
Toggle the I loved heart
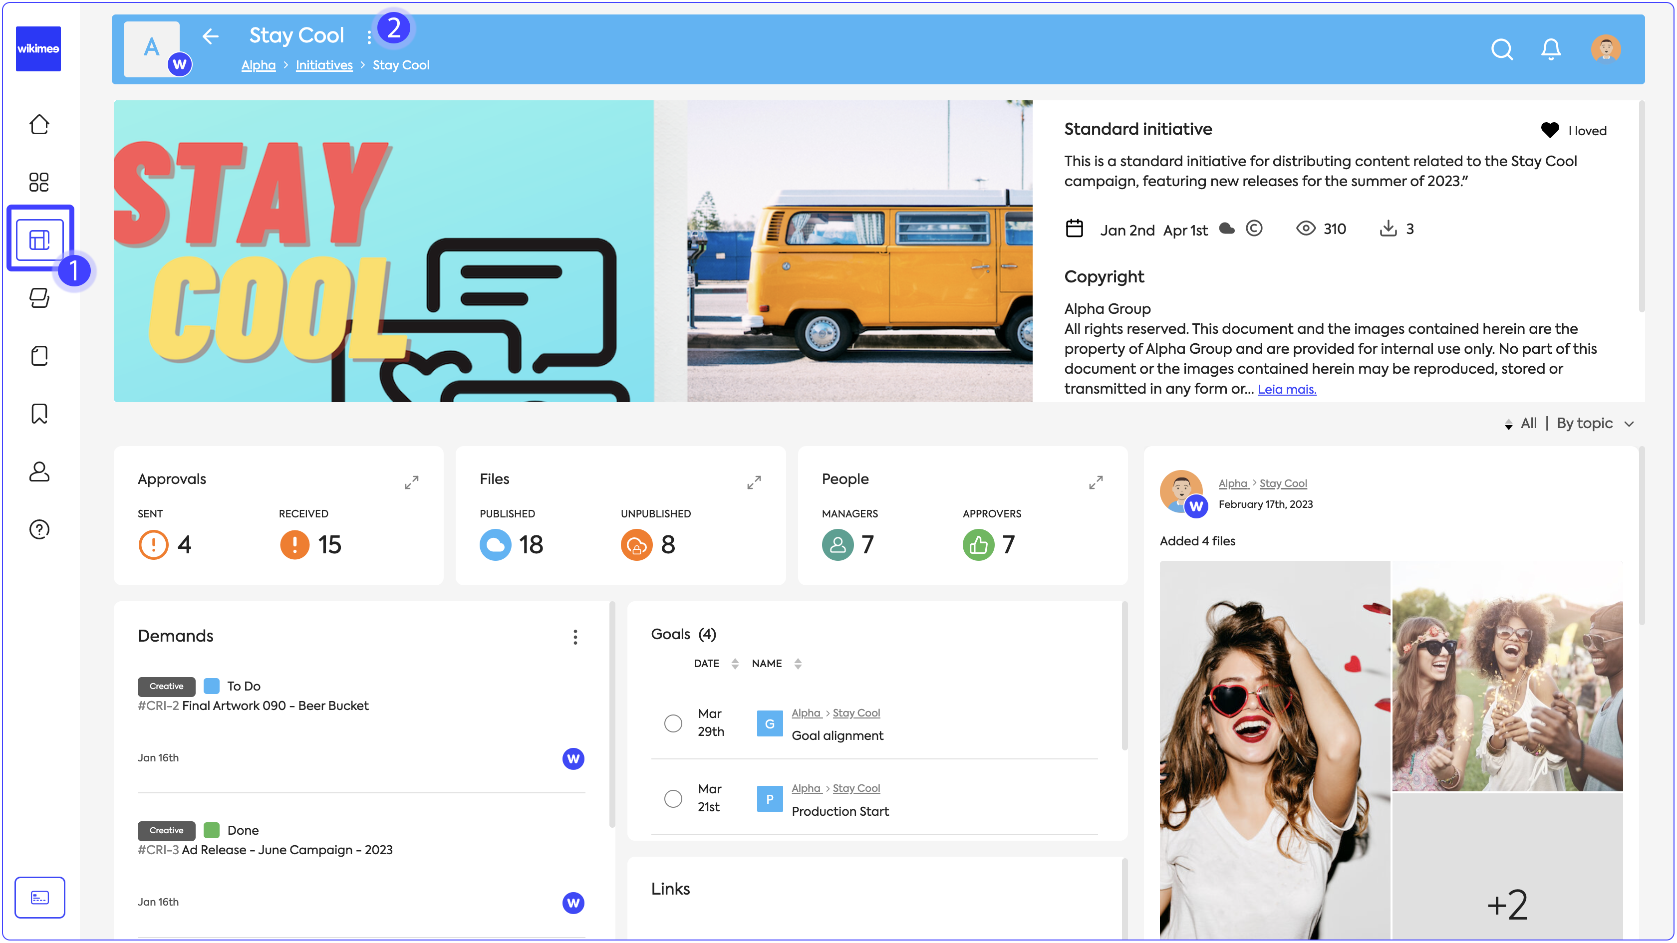[1549, 130]
